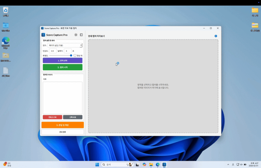The height and width of the screenshot is (168, 261).
Task: Click the orange 3. edit and save button
Action: pos(62,125)
